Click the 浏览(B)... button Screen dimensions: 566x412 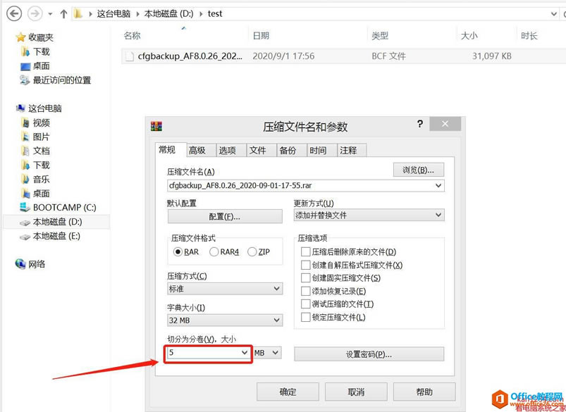click(419, 170)
